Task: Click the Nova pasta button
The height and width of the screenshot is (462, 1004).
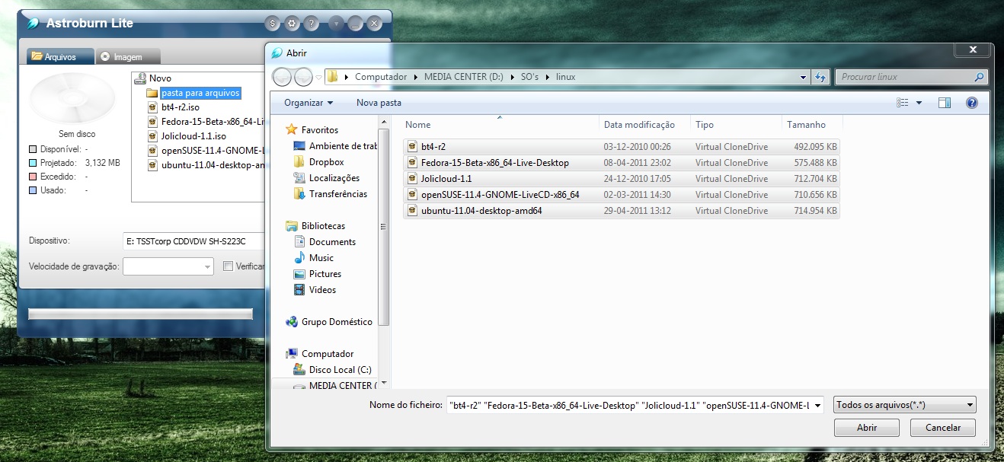Action: [x=379, y=103]
